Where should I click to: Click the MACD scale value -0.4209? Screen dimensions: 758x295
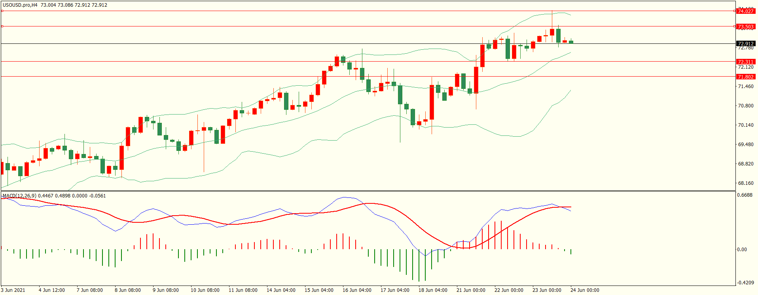click(745, 283)
